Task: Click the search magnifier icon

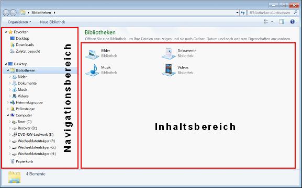Action: pyautogui.click(x=295, y=13)
